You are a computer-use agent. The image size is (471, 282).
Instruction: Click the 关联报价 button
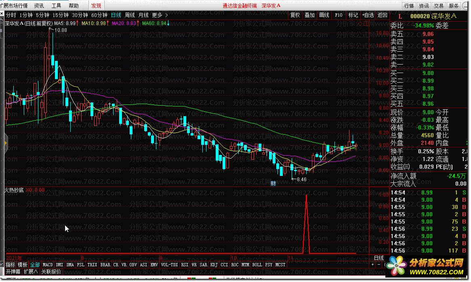pos(51,272)
